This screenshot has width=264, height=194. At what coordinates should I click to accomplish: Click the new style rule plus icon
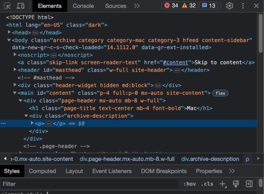point(223,184)
